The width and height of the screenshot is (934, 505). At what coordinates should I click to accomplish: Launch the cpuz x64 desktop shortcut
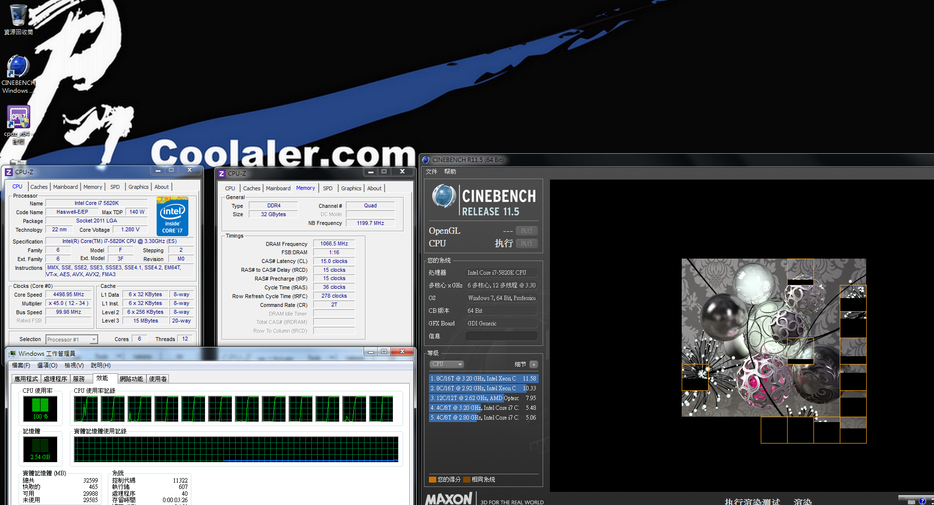18,125
